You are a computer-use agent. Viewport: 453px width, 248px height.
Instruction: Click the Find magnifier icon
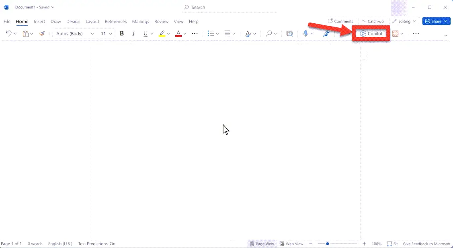point(269,33)
